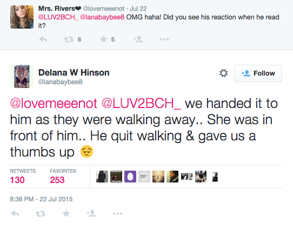Image resolution: width=293 pixels, height=230 pixels.
Task: Favorite the Mrs. Rivers tweet star
Action: 103,39
